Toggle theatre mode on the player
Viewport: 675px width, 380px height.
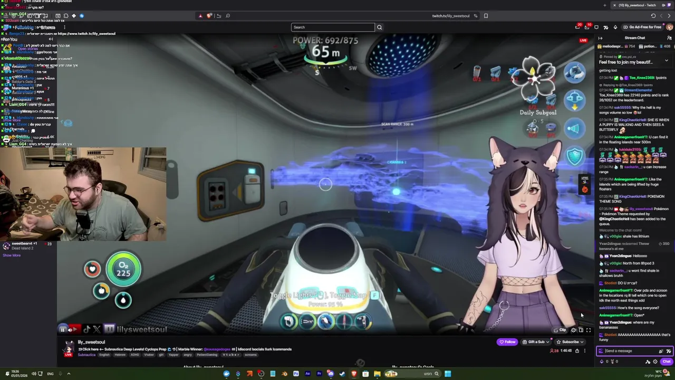(x=581, y=330)
